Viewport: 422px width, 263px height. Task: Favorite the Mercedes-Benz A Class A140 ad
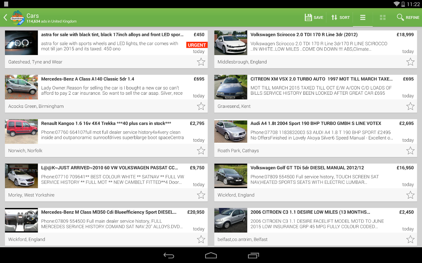pos(201,106)
